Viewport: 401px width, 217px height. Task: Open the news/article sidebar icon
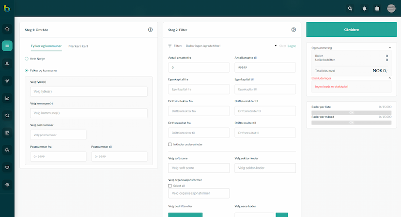(7, 133)
